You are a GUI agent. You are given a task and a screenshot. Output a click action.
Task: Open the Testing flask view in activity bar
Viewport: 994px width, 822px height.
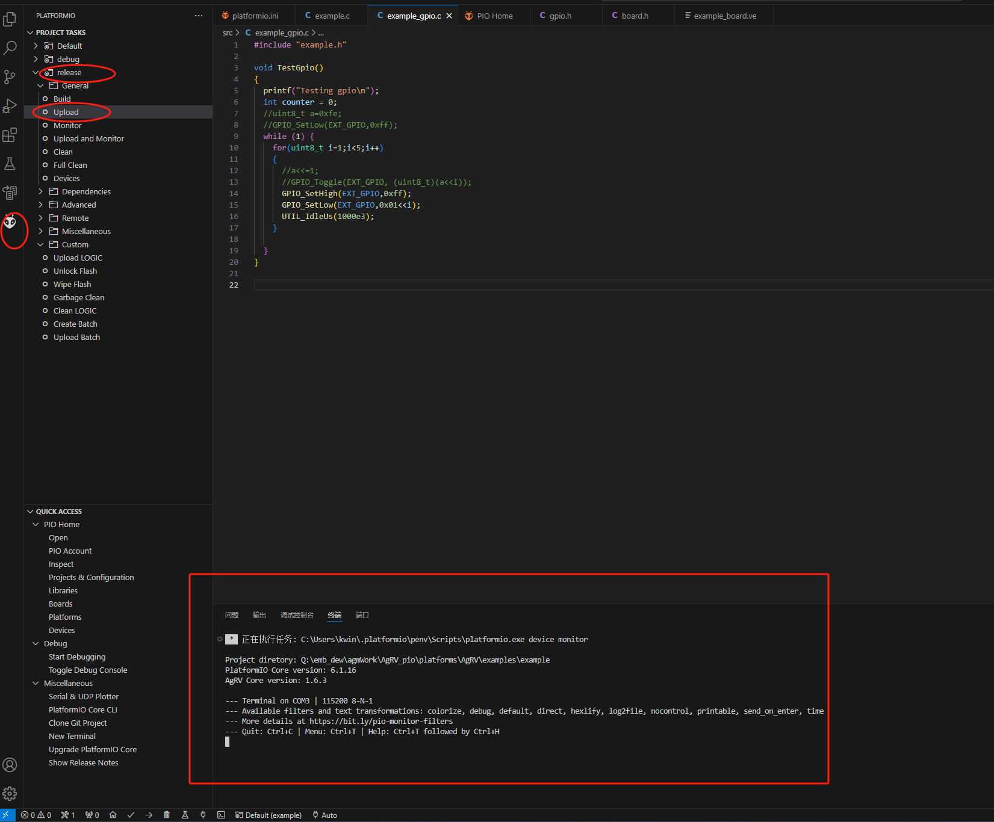(10, 164)
